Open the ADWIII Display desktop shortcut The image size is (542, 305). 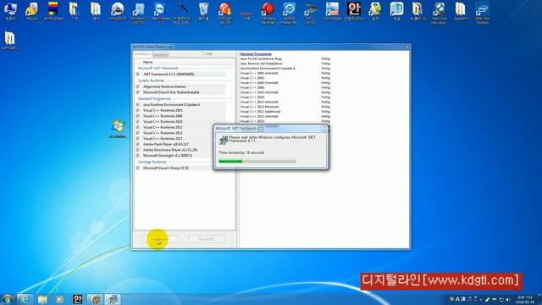(x=289, y=14)
